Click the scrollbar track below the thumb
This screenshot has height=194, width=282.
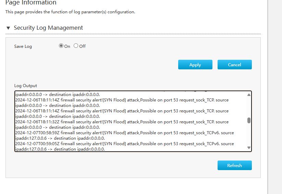(249, 135)
